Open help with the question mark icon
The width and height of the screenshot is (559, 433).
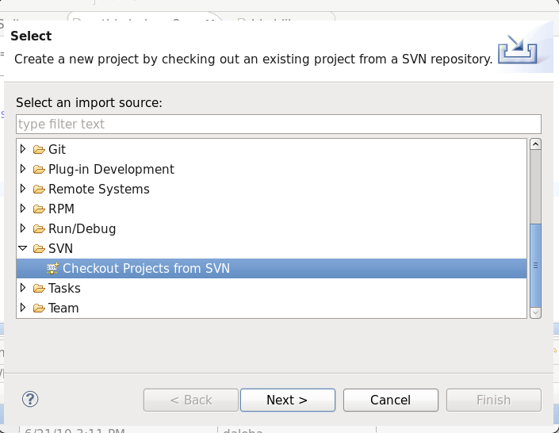pos(31,400)
